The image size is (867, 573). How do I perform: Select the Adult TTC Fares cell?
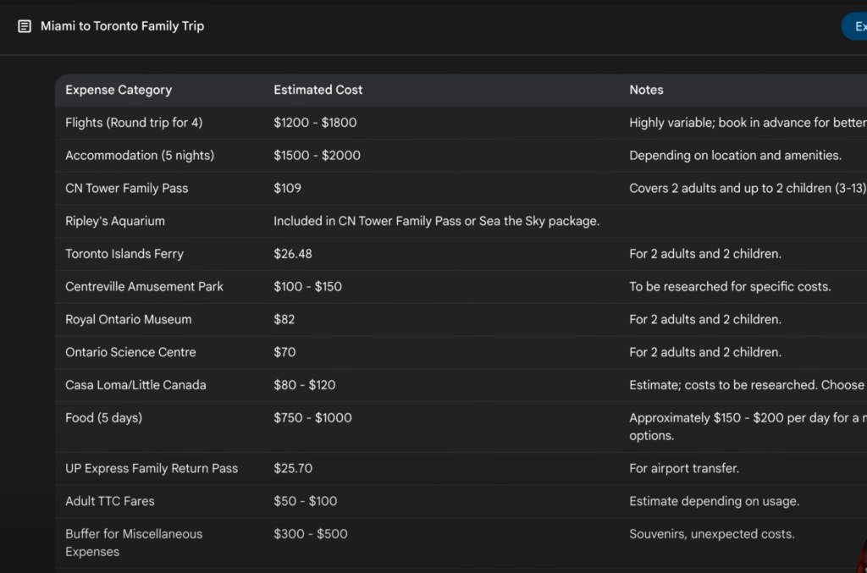[110, 501]
